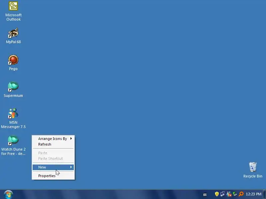Screen dimensions: 266x199
Task: Open the New submenu in context menu
Action: (53, 167)
